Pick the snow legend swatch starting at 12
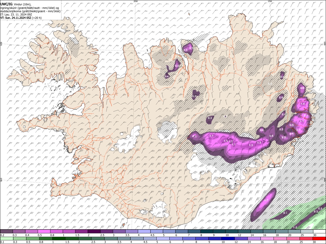Viewport: 326px width, 244px height. coord(244,232)
